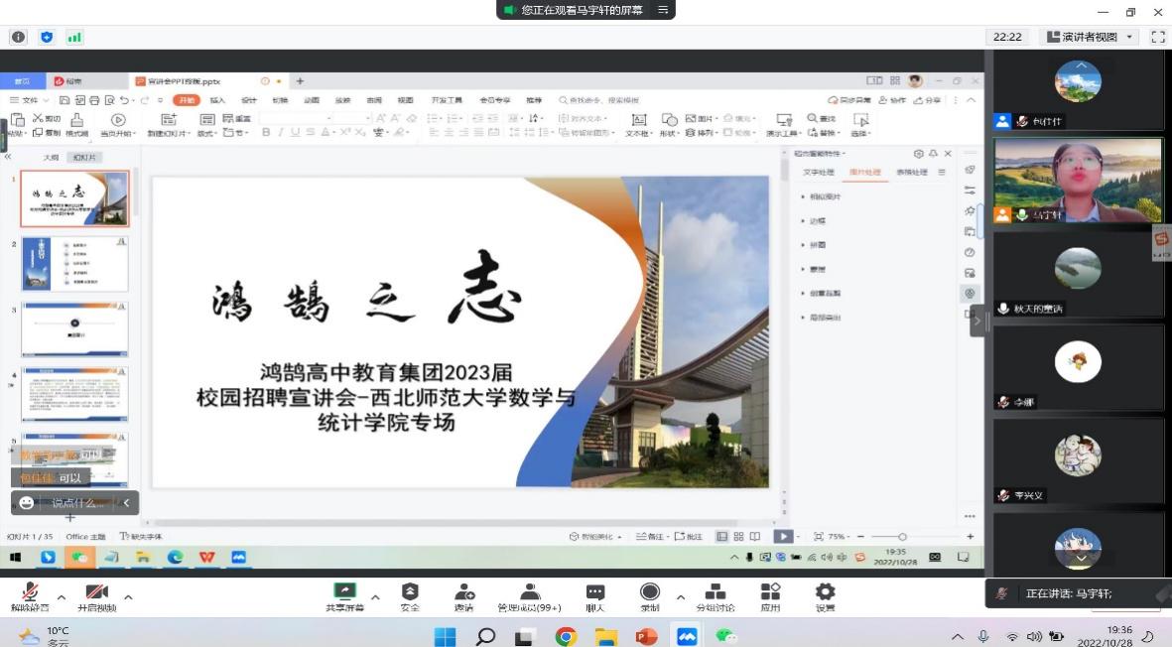Collapse participant panel with side arrow handle

(977, 321)
